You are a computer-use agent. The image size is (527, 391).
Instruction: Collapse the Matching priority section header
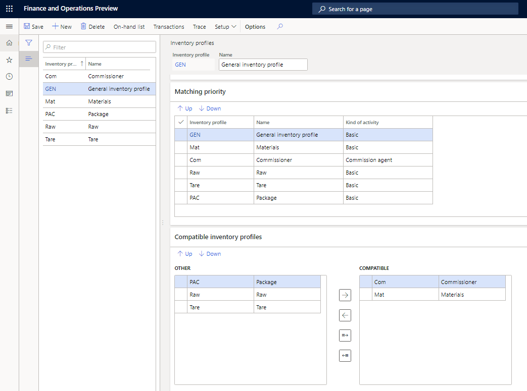click(200, 92)
